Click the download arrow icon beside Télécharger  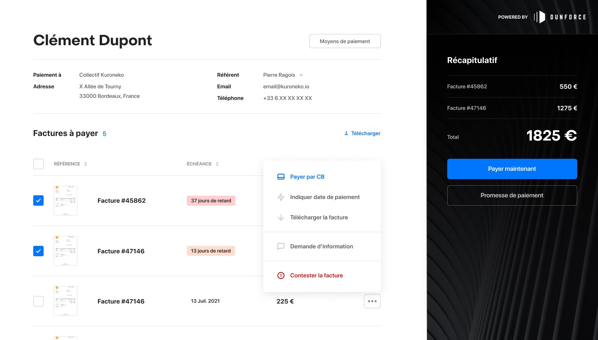coord(346,134)
